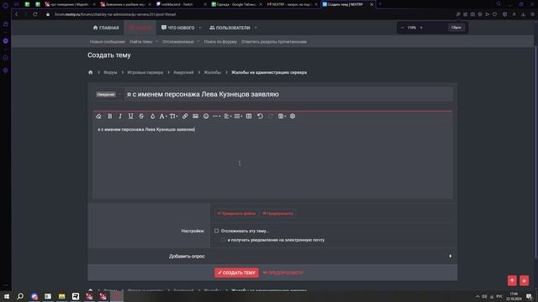Click the thread title input field
538x302 pixels.
click(x=288, y=94)
